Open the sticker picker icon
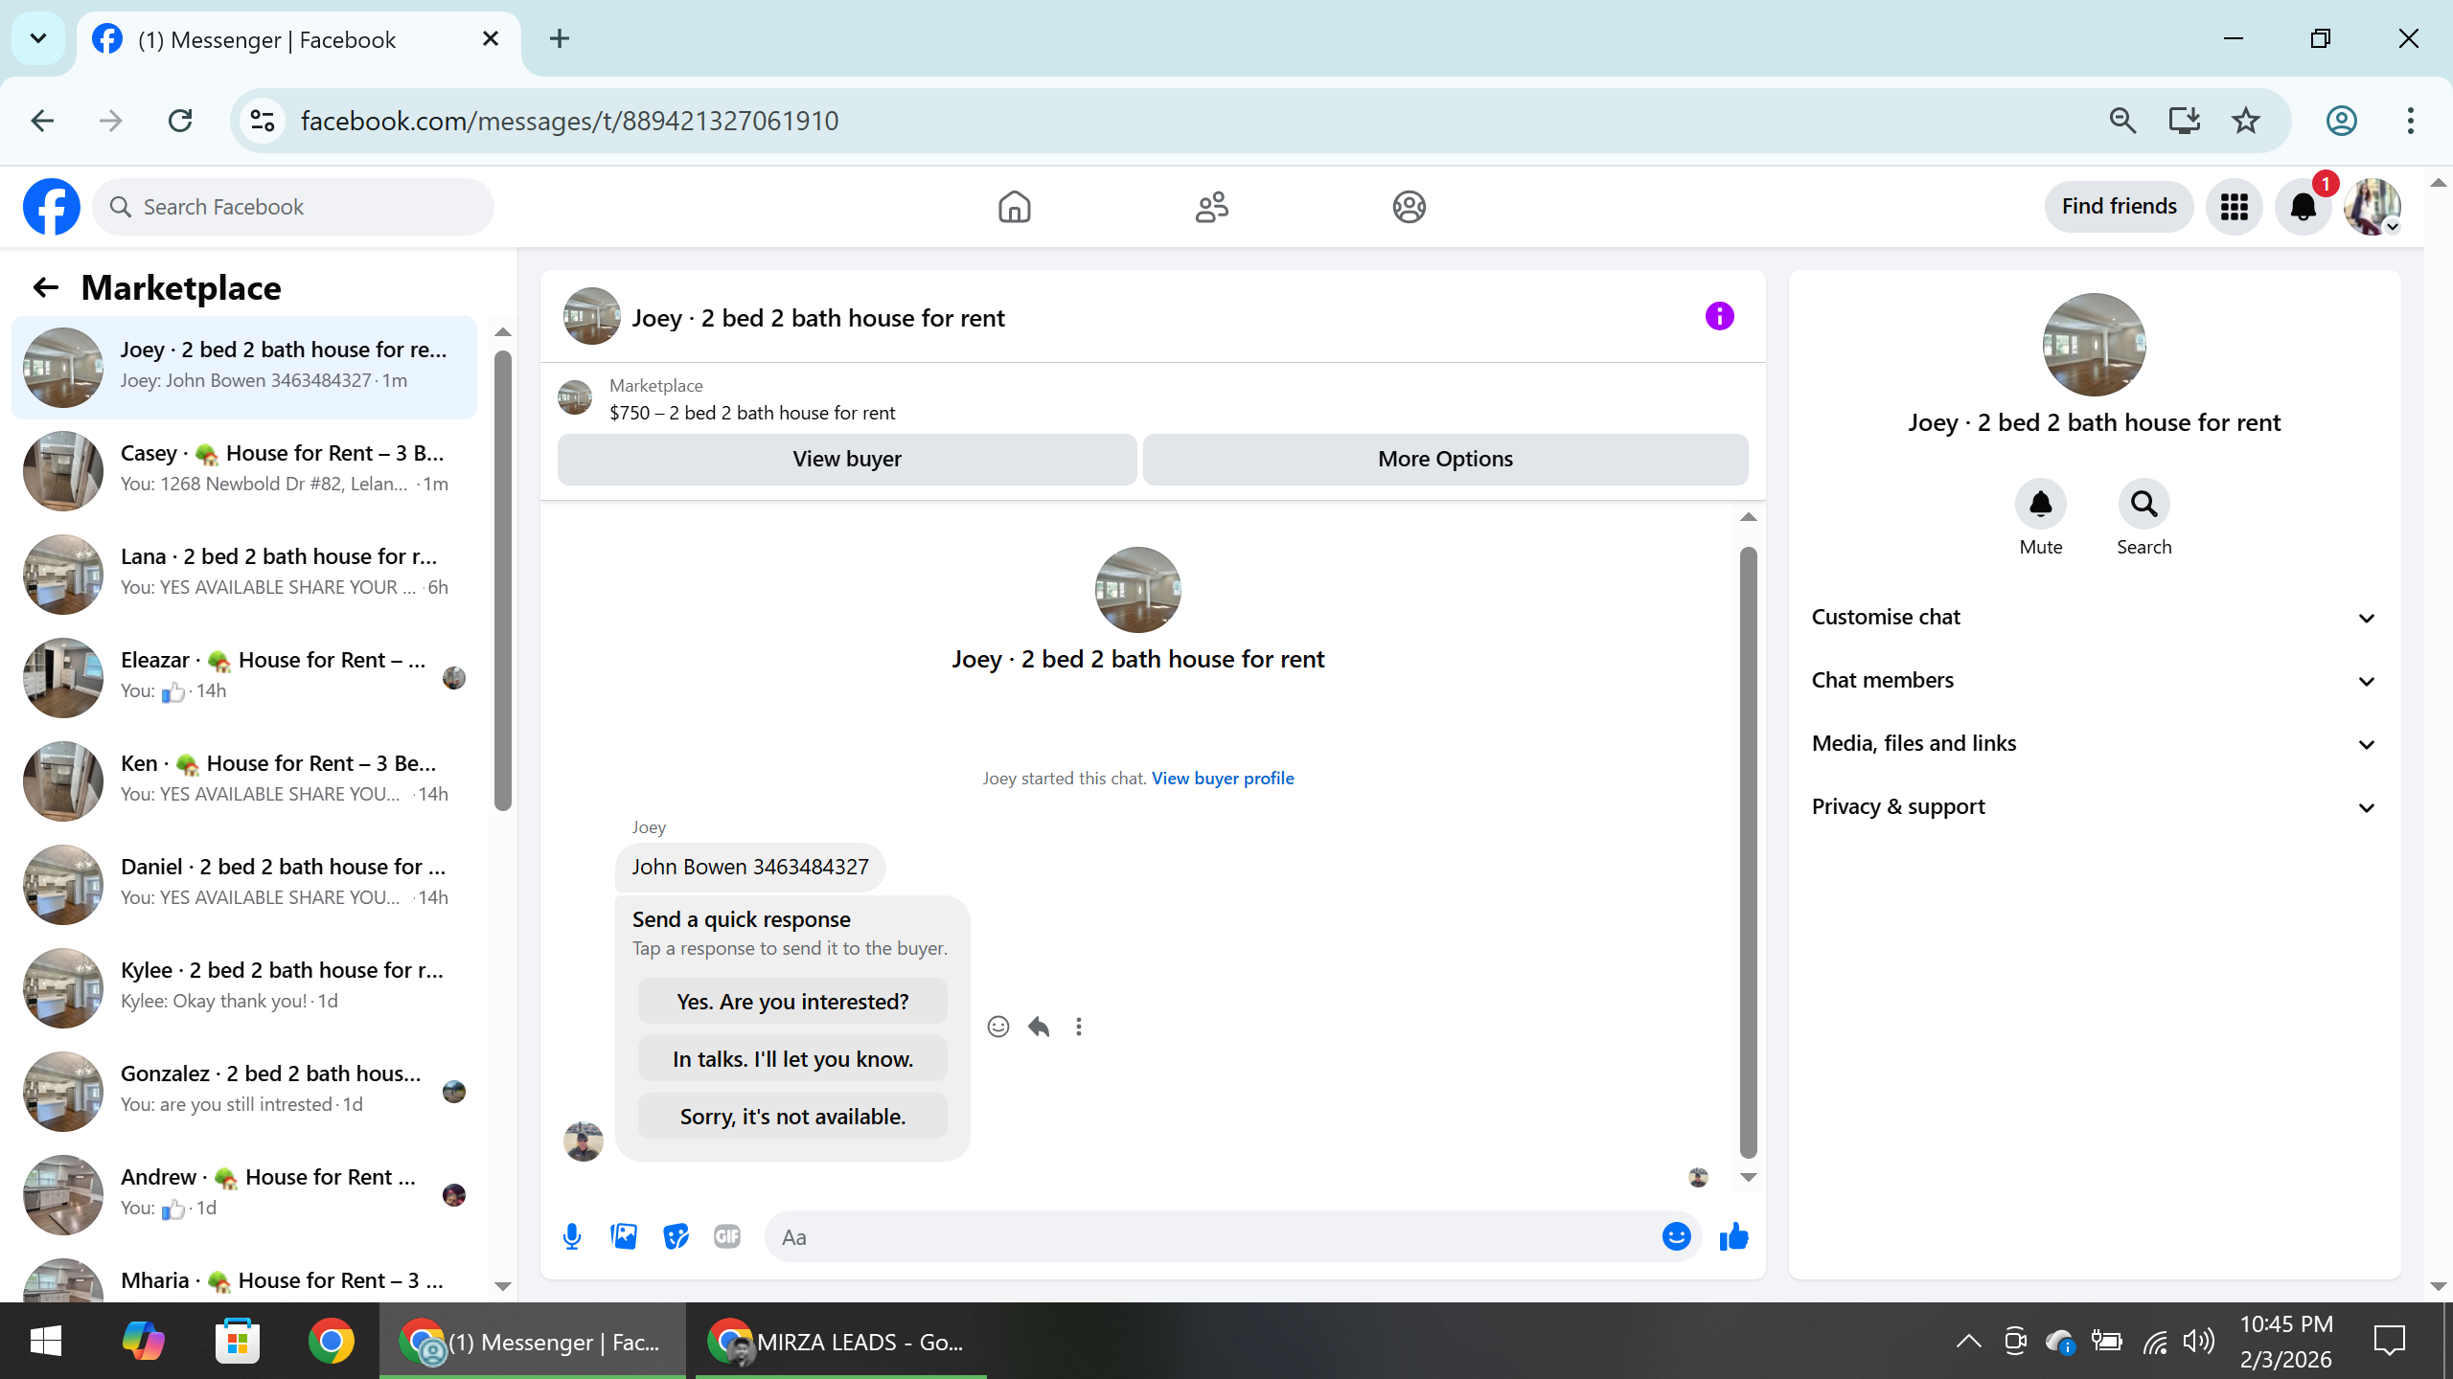Viewport: 2453px width, 1379px height. [676, 1236]
